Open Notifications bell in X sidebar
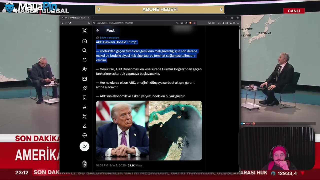 click(x=84, y=60)
